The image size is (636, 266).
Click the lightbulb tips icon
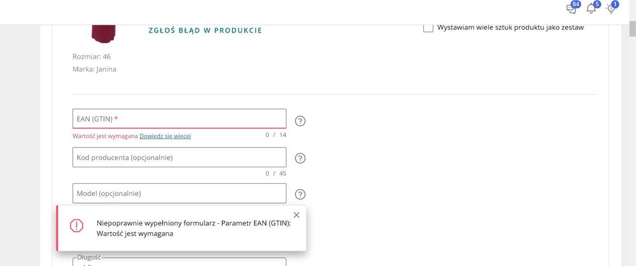coord(611,8)
